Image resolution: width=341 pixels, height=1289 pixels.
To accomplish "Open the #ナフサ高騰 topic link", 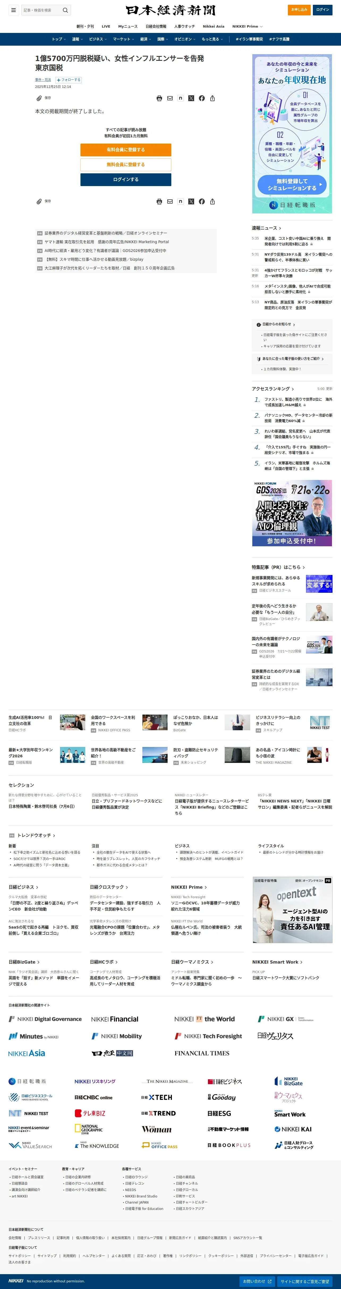I will (279, 39).
